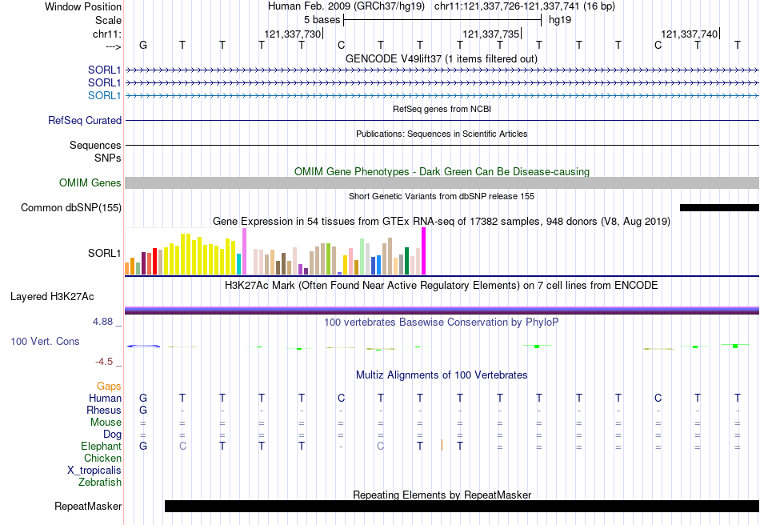Select the Zebrafish species row label

(x=100, y=483)
